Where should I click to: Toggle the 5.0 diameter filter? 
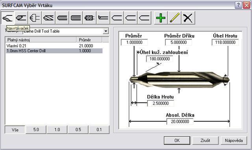coord(36,130)
